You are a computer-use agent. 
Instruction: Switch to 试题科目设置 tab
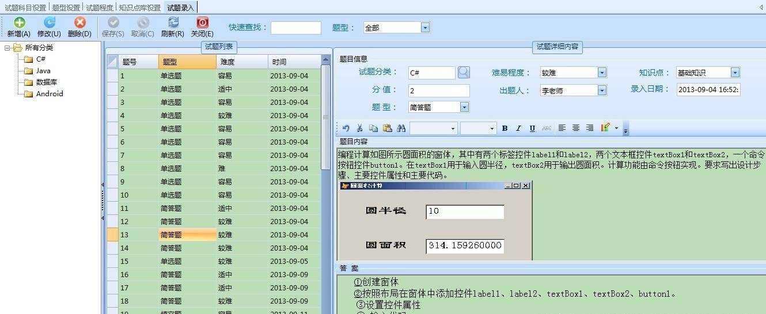25,7
